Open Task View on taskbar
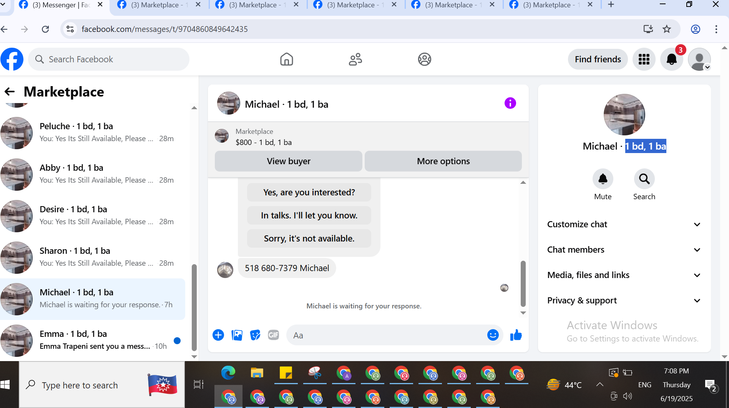 pyautogui.click(x=199, y=385)
